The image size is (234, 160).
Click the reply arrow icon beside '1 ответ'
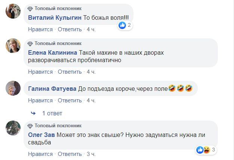point(33,113)
